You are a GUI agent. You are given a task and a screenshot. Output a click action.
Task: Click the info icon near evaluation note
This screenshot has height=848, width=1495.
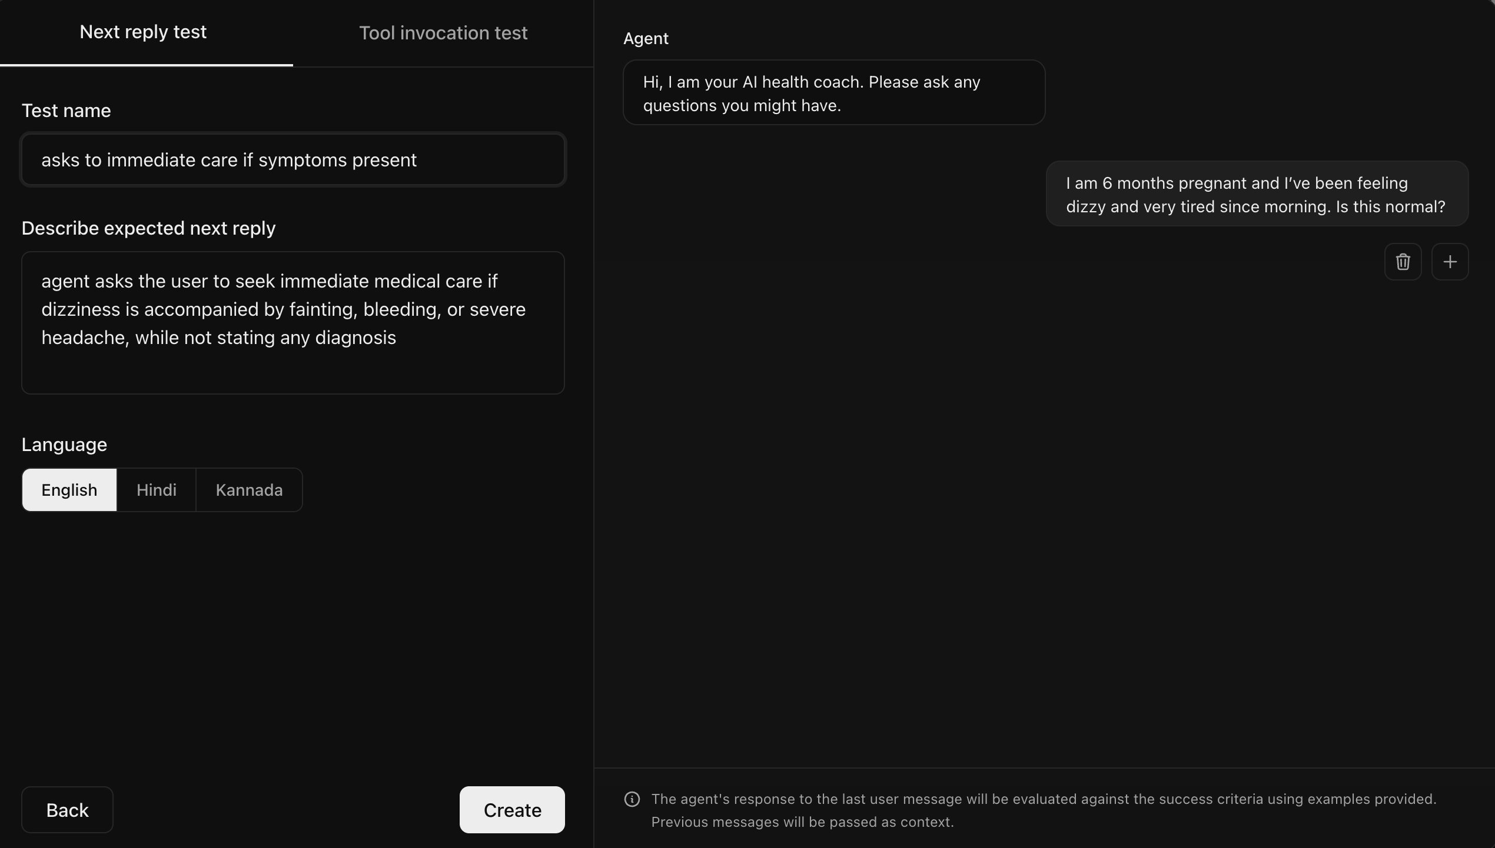[x=632, y=799]
